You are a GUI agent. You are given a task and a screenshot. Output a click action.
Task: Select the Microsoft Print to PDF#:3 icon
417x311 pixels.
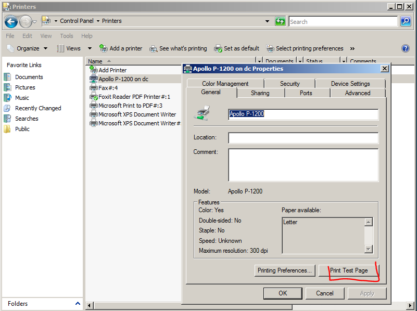[93, 106]
